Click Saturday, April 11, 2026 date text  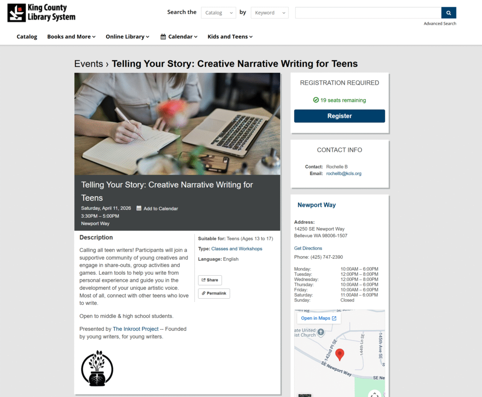[x=106, y=208]
